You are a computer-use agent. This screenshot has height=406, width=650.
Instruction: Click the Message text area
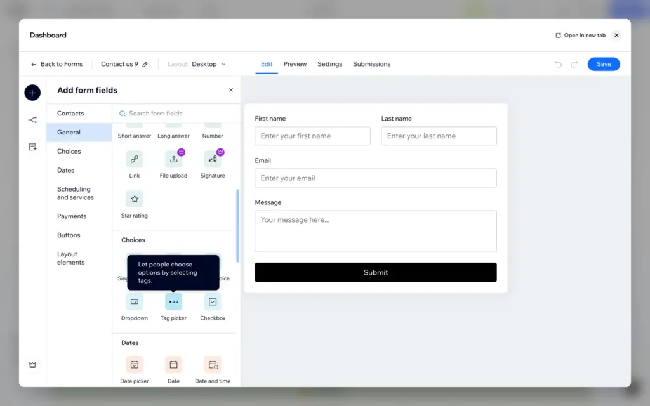(376, 231)
